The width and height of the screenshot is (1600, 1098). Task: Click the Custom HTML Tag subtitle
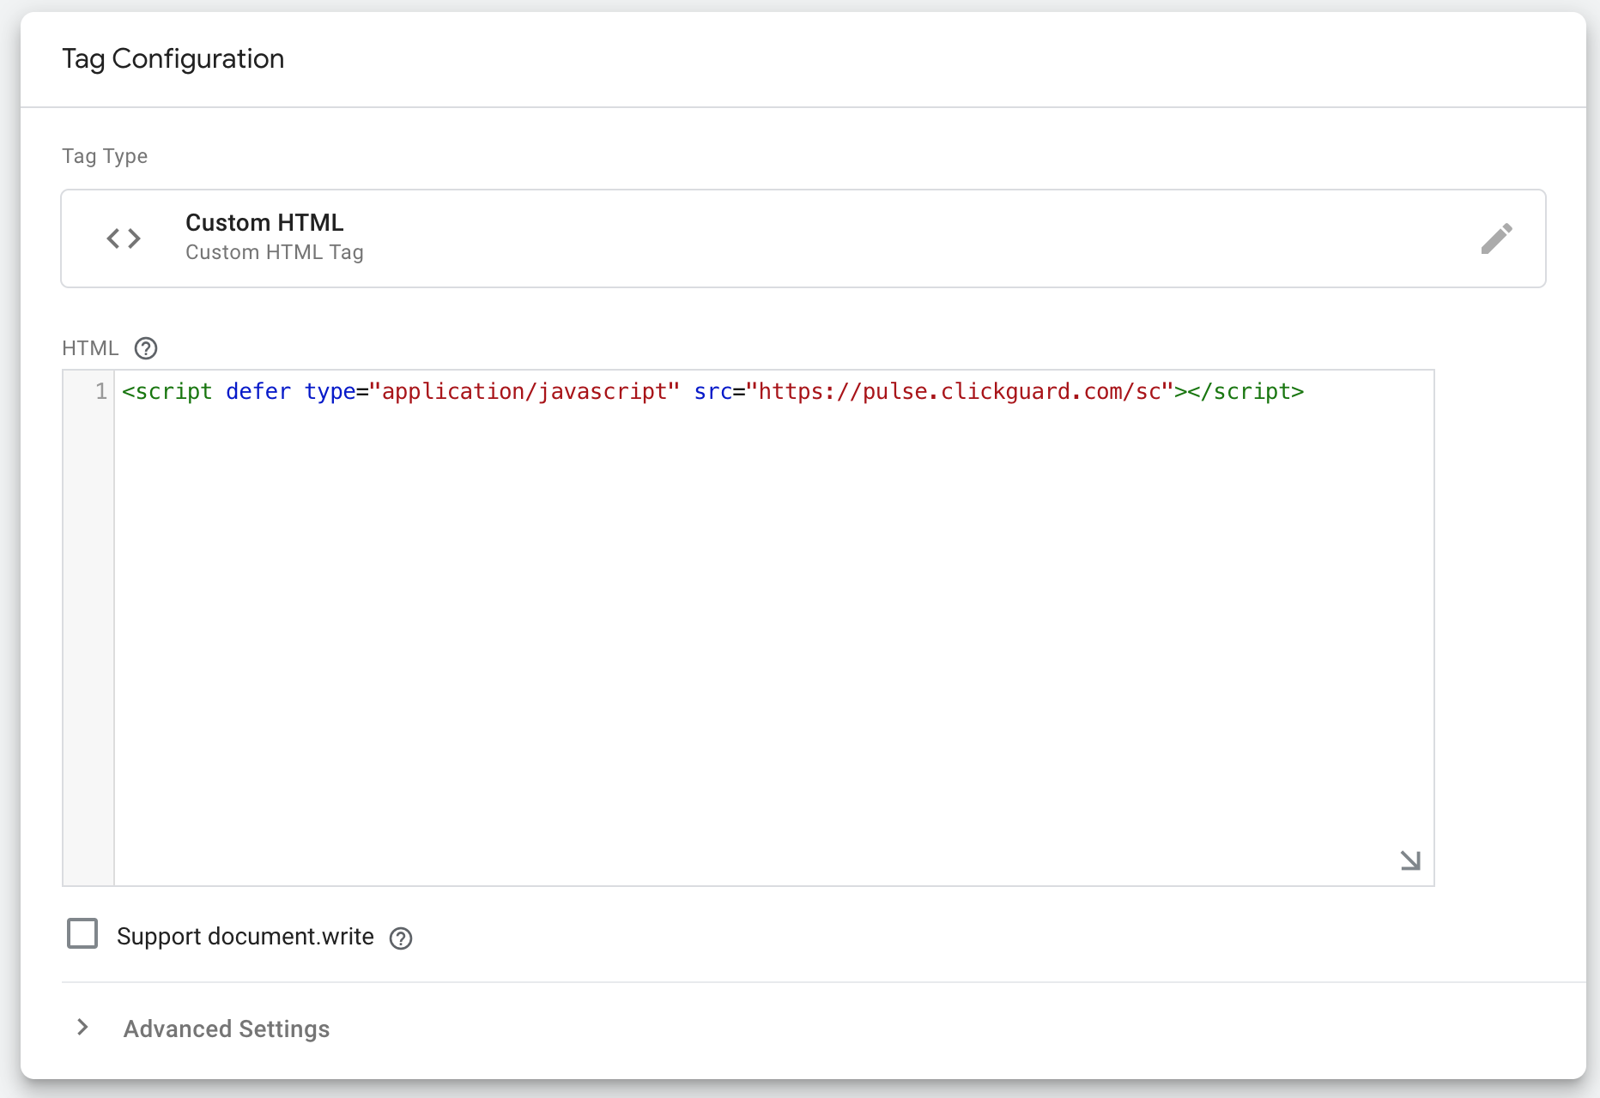pos(275,252)
